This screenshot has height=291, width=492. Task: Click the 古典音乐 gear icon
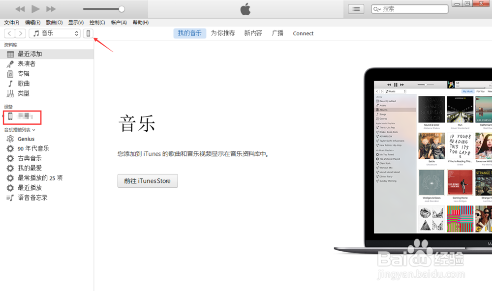(x=10, y=158)
